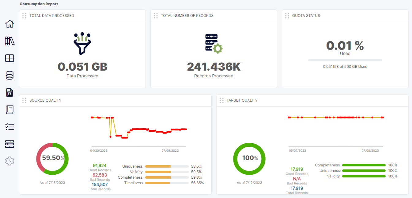Select the checklist tasks sidebar icon

10,127
